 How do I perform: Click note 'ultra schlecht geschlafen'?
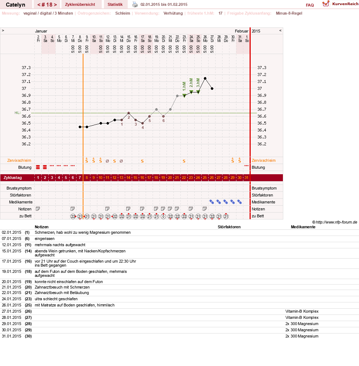pyautogui.click(x=56, y=299)
